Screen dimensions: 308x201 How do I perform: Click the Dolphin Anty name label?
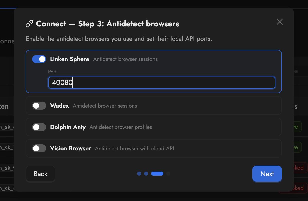(x=68, y=127)
